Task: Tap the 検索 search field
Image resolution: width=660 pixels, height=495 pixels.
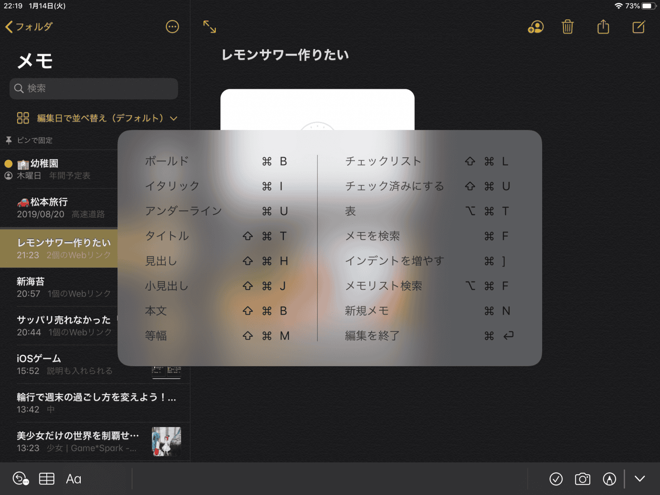Action: pyautogui.click(x=94, y=88)
